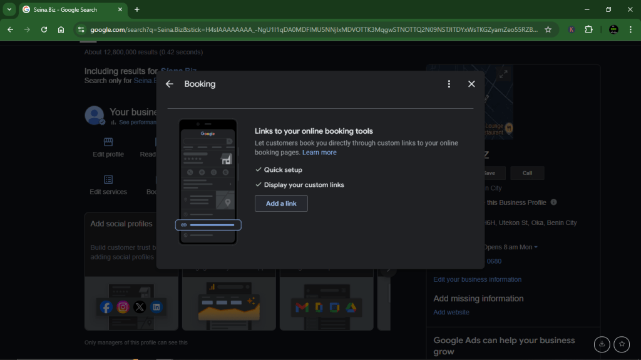Click the address bar URL field
Viewport: 641px width, 360px height.
coord(313,29)
